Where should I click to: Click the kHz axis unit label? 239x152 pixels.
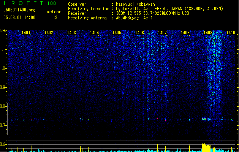click(x=3, y=31)
